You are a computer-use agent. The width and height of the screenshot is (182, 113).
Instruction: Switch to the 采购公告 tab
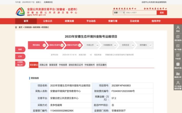click(44, 65)
